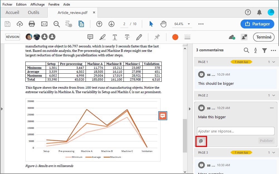Screen dimensions: 279x174
Task: Switch to the Outils tab
Action: click(x=33, y=13)
